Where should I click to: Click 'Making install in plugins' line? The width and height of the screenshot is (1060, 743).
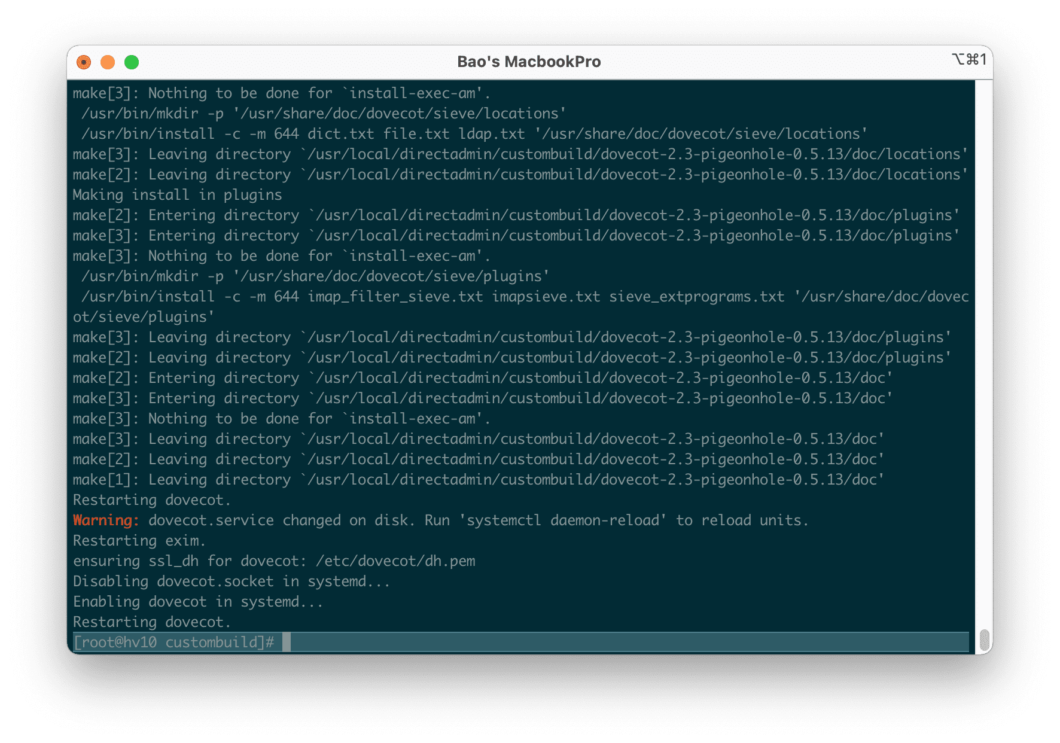(177, 195)
